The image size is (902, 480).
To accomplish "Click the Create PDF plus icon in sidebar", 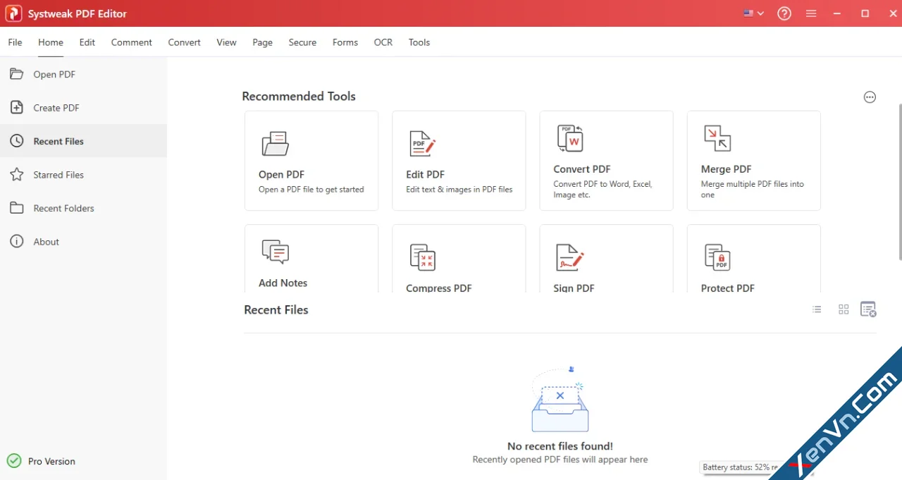I will coord(17,107).
